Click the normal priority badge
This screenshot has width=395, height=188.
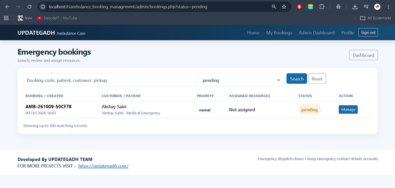tap(204, 110)
